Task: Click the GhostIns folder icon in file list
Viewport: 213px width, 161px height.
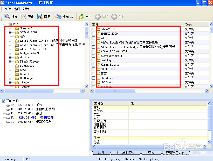Action: (98, 78)
